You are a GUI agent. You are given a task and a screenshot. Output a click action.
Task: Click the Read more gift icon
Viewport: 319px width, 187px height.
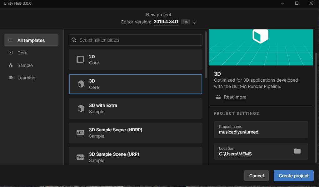click(x=218, y=97)
